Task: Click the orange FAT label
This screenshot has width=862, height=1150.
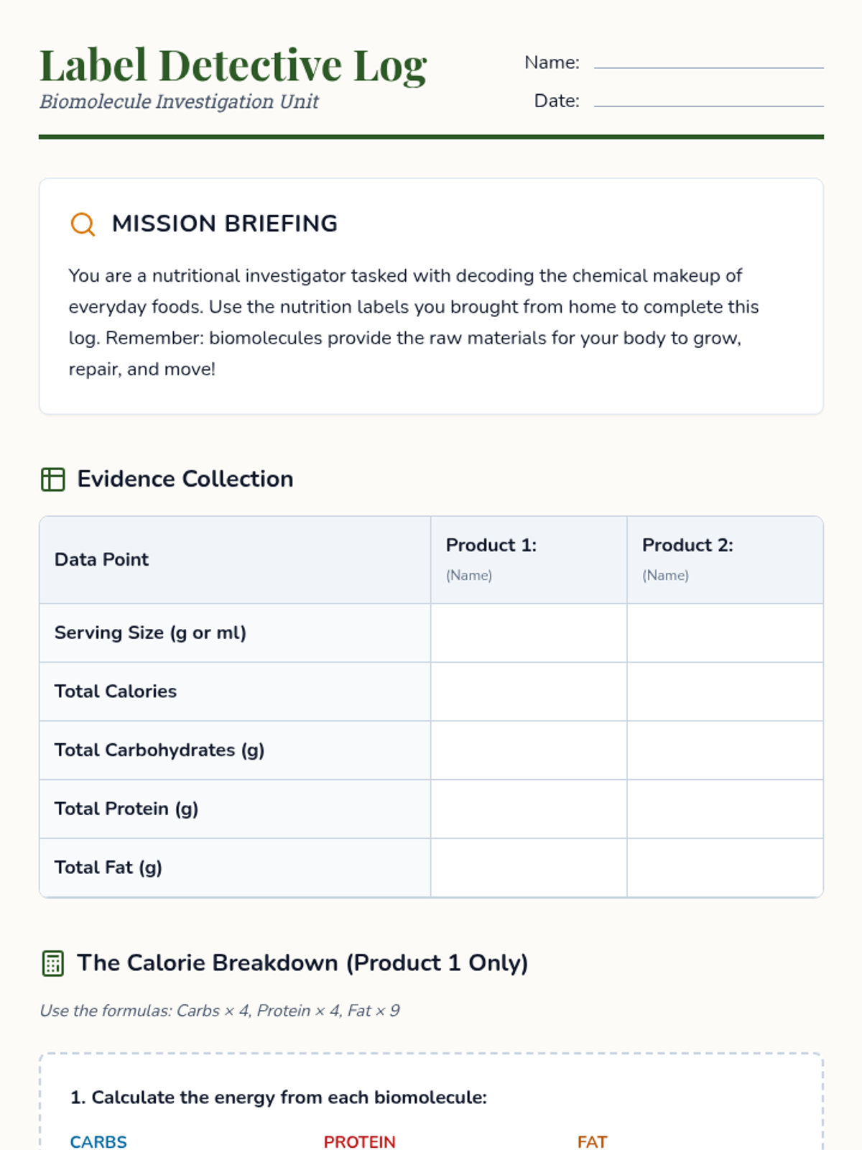Action: coord(592,1141)
